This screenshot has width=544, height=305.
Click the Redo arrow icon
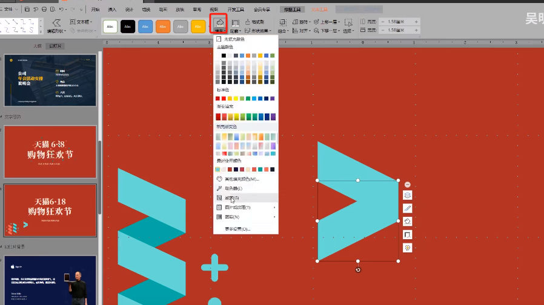73,9
